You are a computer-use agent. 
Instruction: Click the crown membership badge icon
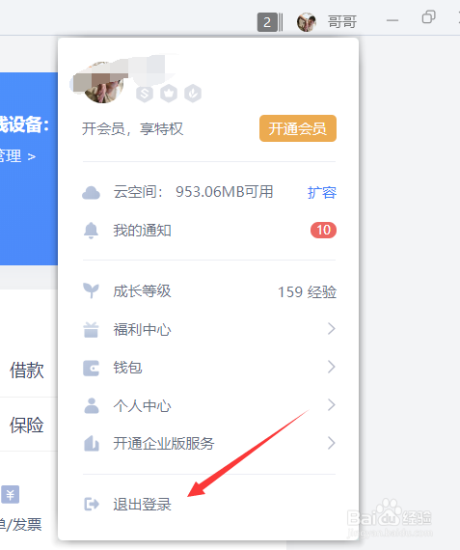pyautogui.click(x=169, y=94)
